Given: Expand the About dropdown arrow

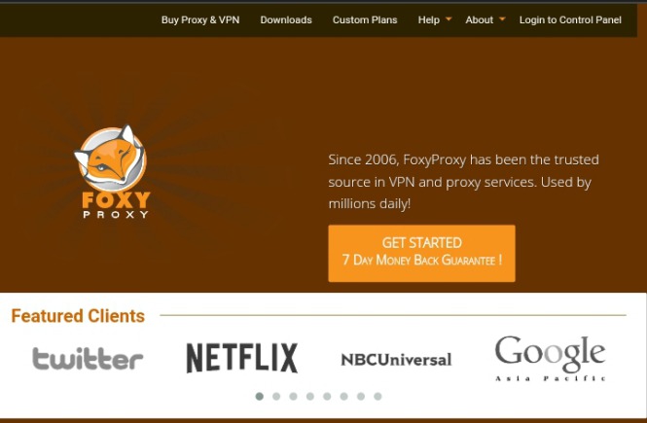Looking at the screenshot, I should click(x=502, y=19).
